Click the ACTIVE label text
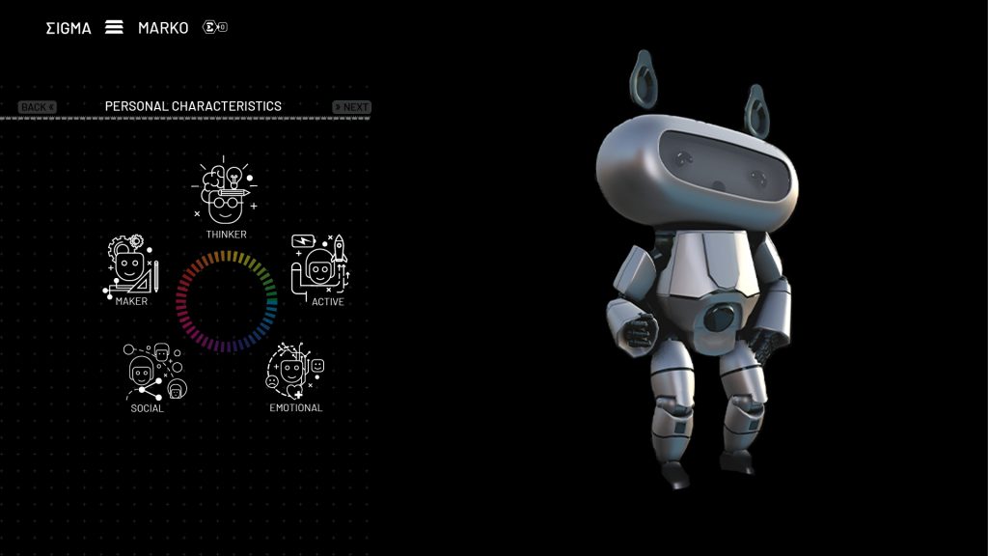This screenshot has height=556, width=988. [x=328, y=302]
